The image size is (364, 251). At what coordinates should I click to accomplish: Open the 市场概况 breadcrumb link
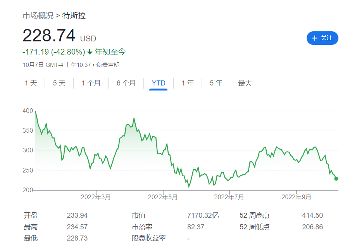(38, 15)
